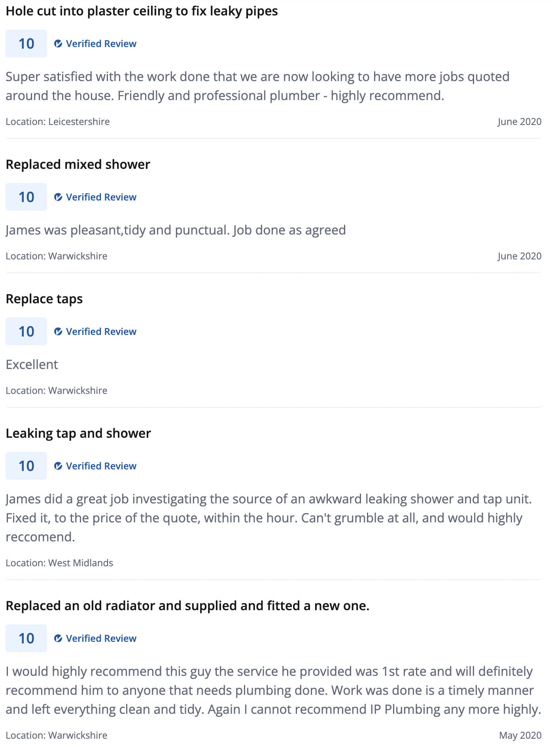The height and width of the screenshot is (747, 552).
Task: Click the 10 score badge for radiator review
Action: pyautogui.click(x=26, y=638)
